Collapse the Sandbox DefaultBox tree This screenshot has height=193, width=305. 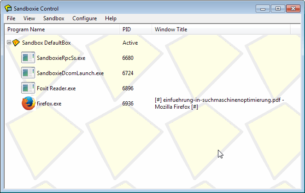click(9, 42)
